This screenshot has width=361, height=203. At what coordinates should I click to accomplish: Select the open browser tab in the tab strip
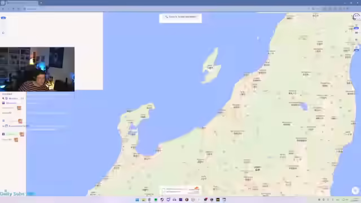pyautogui.click(x=22, y=3)
